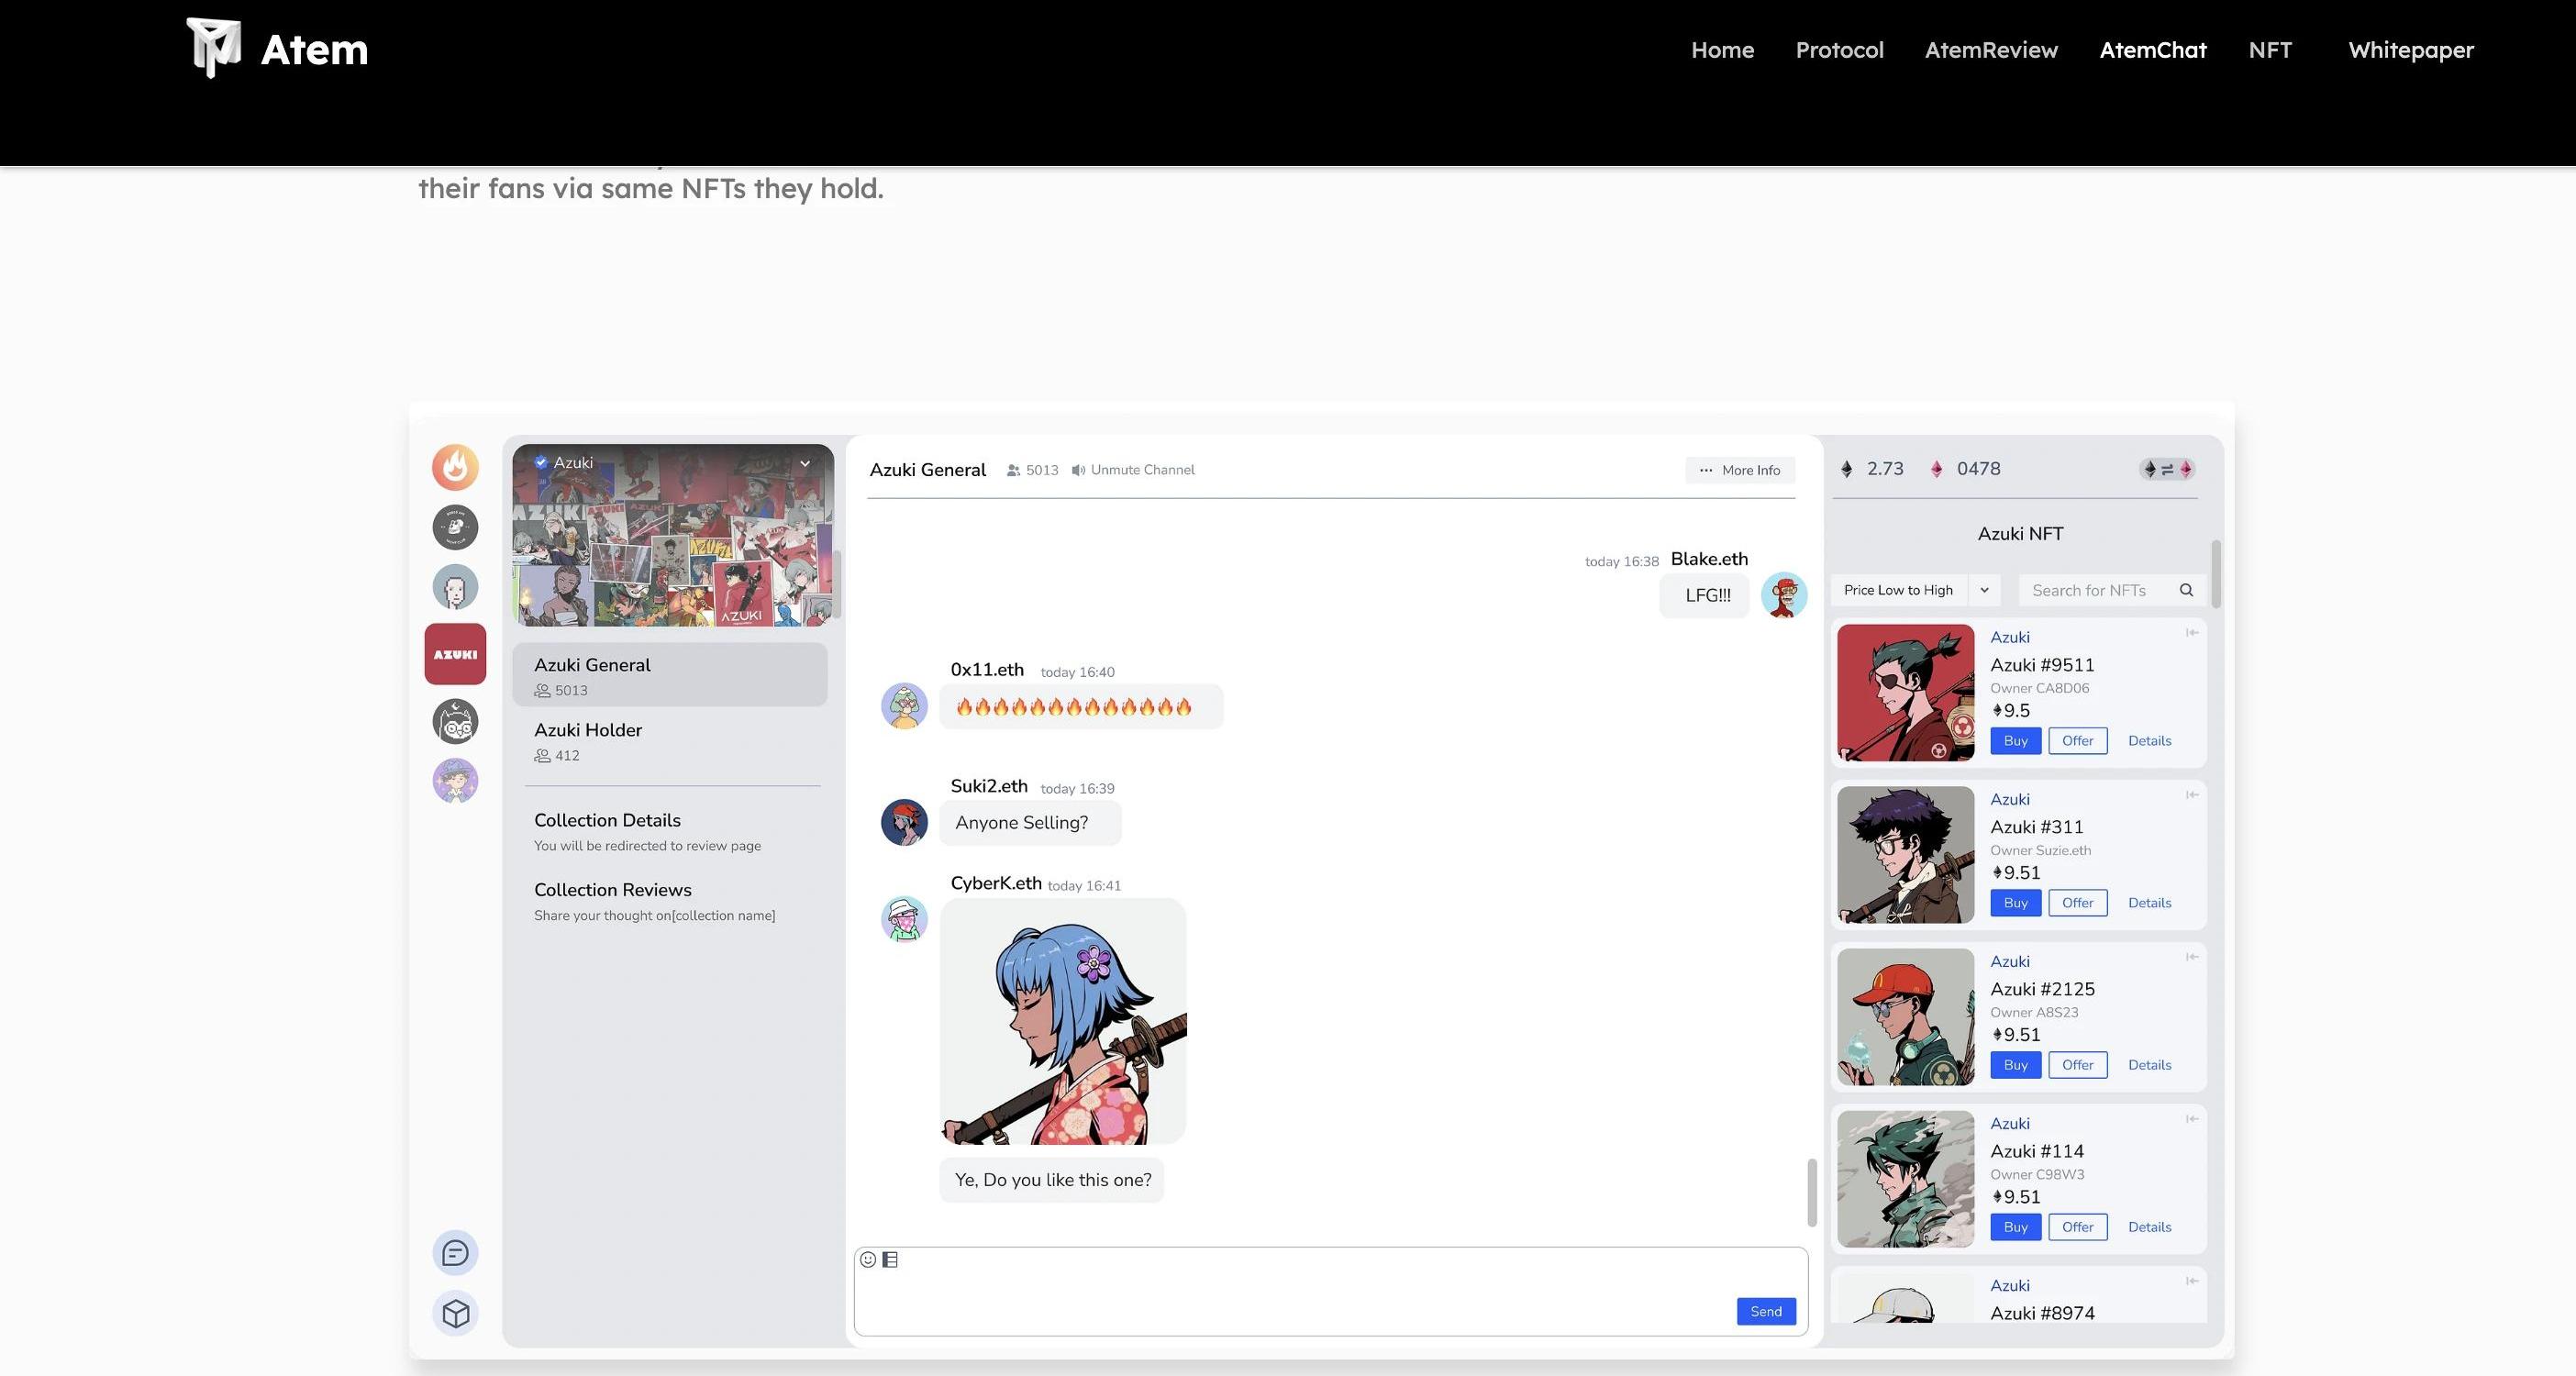The height and width of the screenshot is (1376, 2576).
Task: Go to the AtemReview nav item
Action: (1990, 50)
